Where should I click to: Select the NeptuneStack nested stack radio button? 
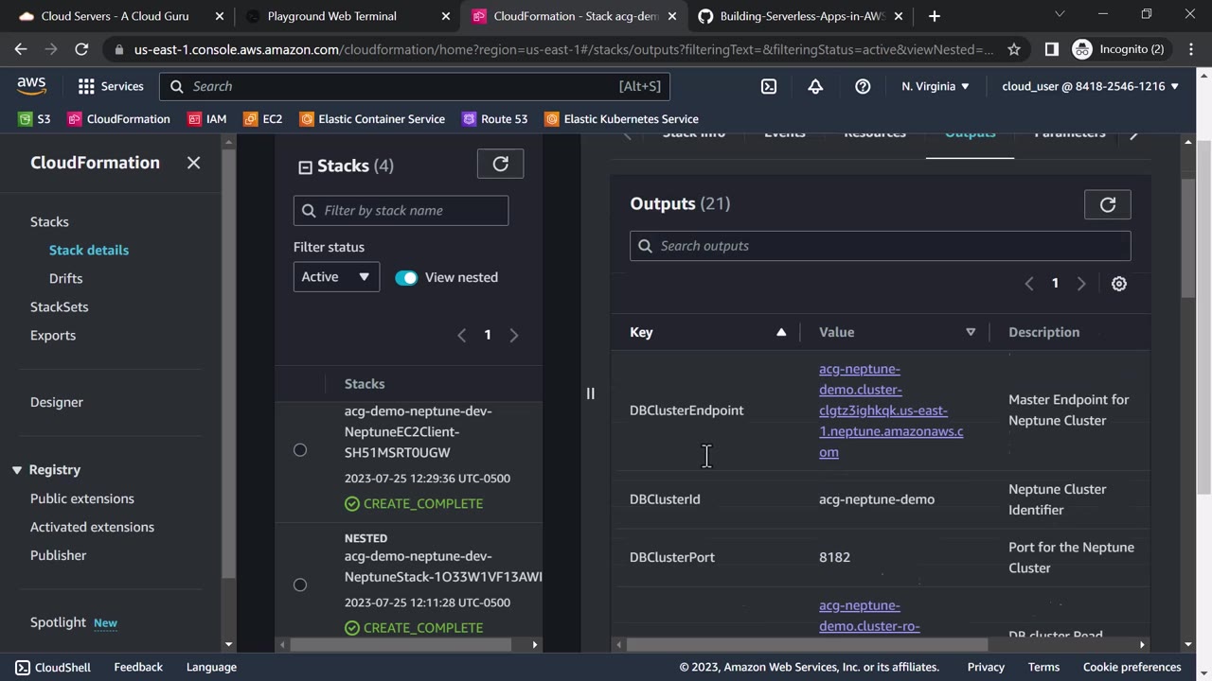coord(300,585)
